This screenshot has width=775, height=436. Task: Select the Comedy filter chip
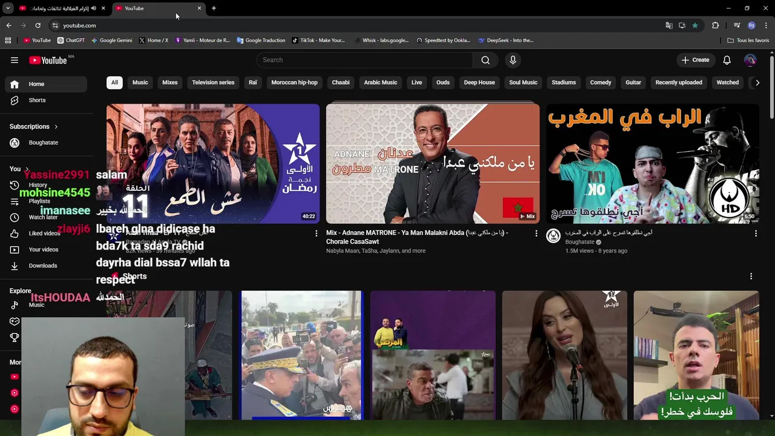[x=601, y=82]
